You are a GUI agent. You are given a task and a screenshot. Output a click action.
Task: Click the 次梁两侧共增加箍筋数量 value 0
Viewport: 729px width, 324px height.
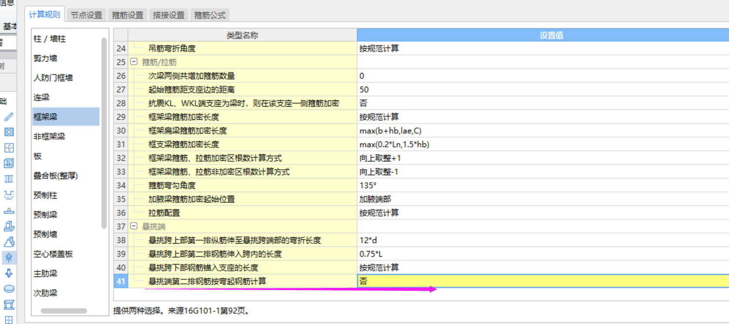[543, 76]
